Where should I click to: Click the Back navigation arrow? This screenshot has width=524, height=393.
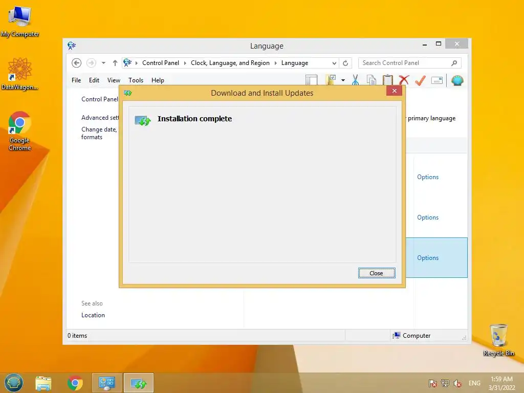[x=77, y=63]
